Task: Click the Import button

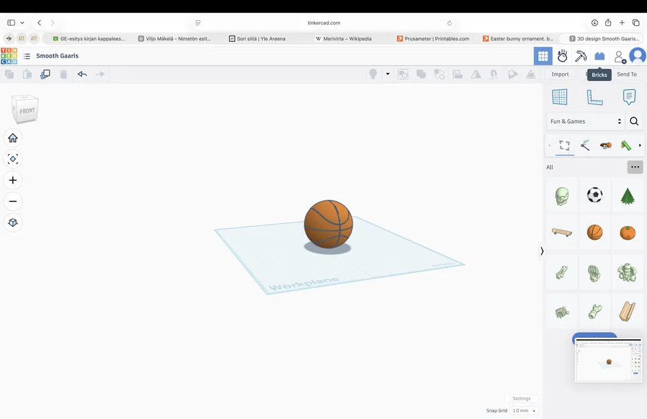Action: (x=560, y=74)
